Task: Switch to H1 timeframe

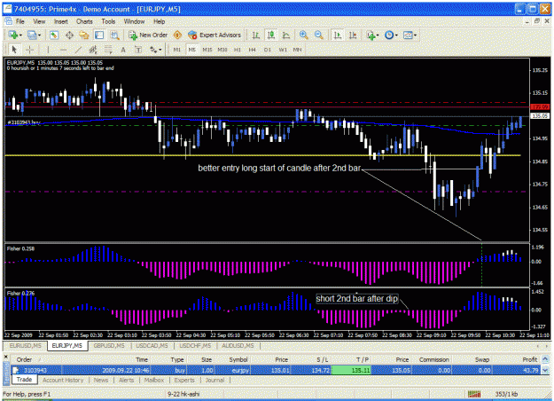Action: pyautogui.click(x=237, y=50)
